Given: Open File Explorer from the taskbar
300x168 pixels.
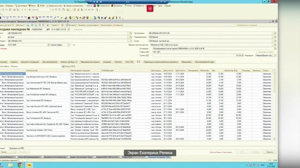Looking at the screenshot, I should tap(10, 165).
